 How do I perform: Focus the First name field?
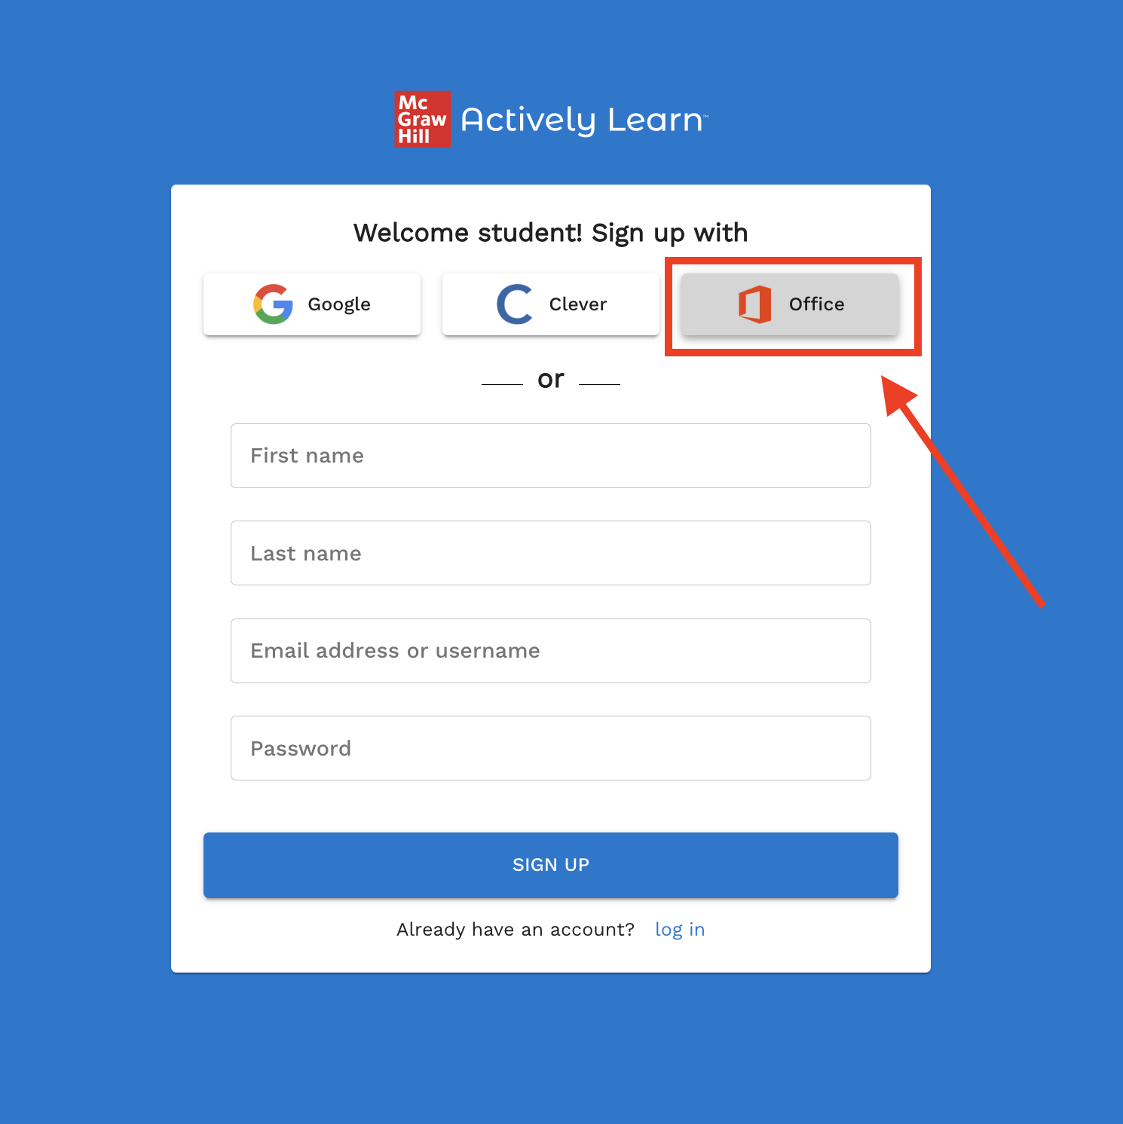point(551,456)
